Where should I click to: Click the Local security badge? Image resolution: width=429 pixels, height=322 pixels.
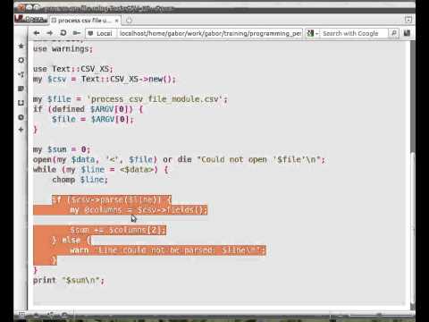101,33
